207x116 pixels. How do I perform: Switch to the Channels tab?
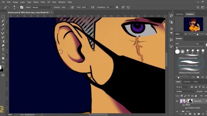(x=187, y=82)
